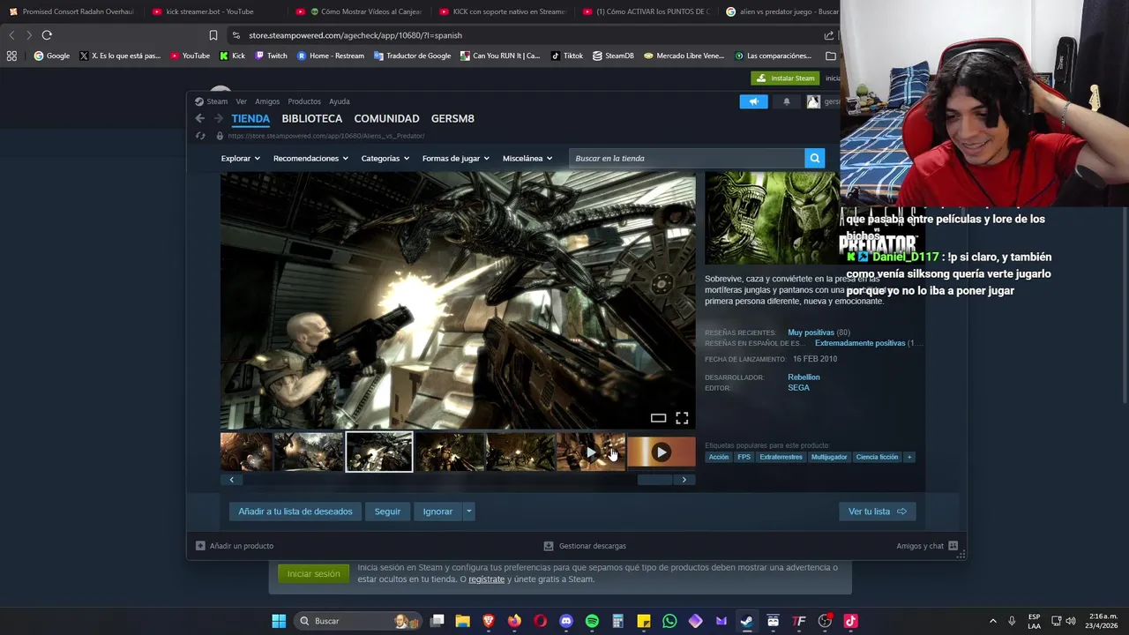Viewport: 1129px width, 635px height.
Task: Switch to the BIBLIOTECA tab
Action: tap(312, 118)
